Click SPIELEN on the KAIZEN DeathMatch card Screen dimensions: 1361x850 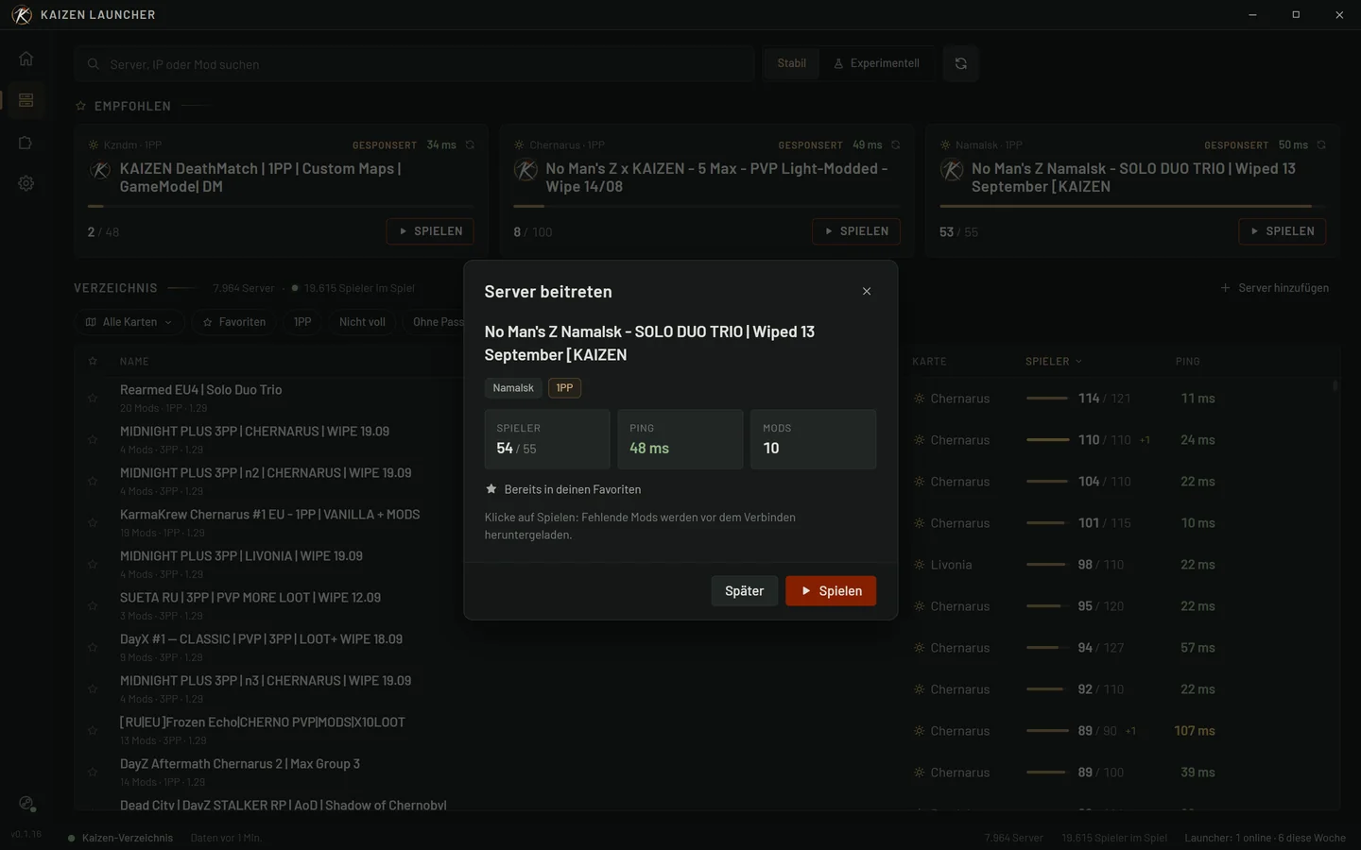click(x=430, y=231)
